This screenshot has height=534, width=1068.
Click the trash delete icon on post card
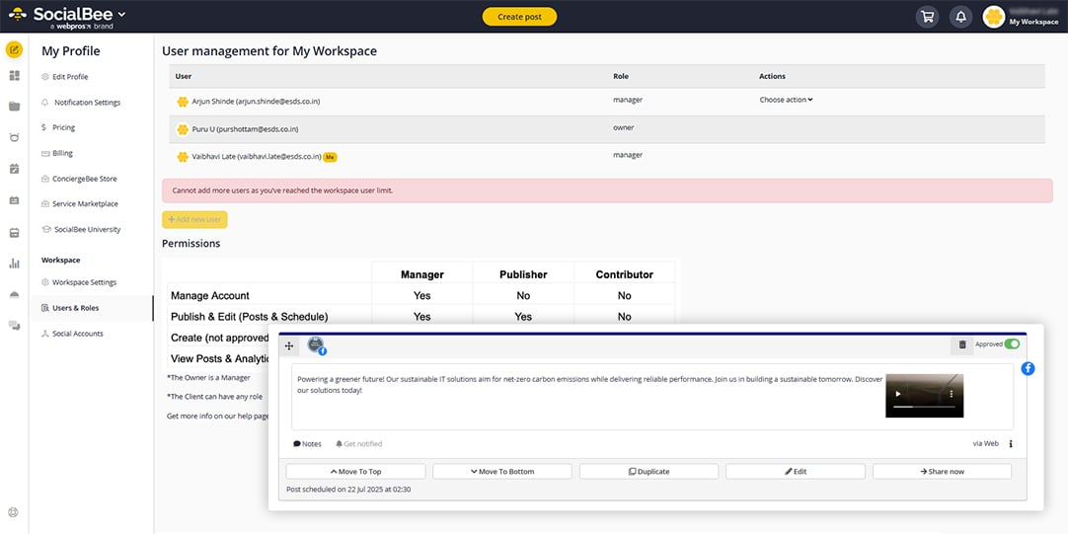point(961,344)
